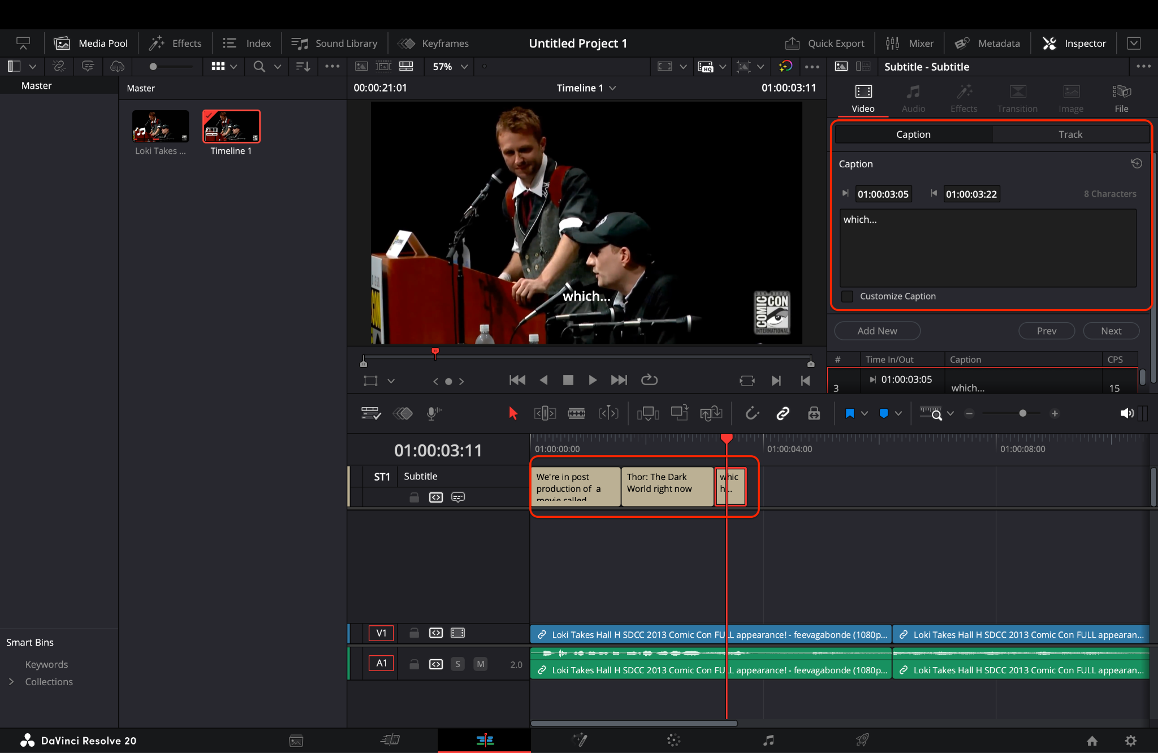Mute audio track A1

(480, 664)
